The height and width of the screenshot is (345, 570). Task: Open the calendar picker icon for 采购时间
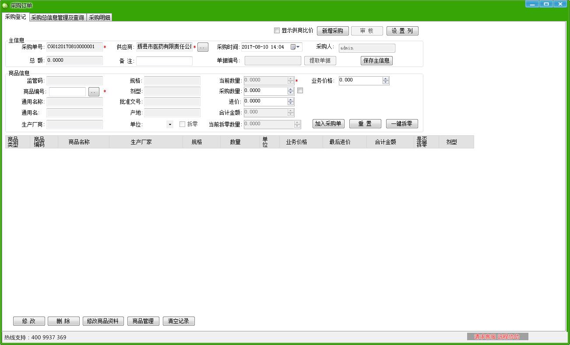click(293, 47)
